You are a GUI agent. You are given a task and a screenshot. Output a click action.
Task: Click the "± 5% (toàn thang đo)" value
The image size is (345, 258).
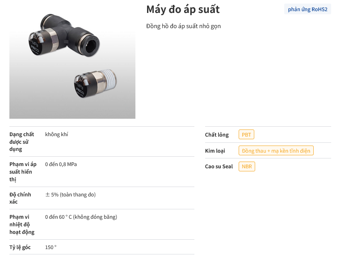pyautogui.click(x=70, y=195)
